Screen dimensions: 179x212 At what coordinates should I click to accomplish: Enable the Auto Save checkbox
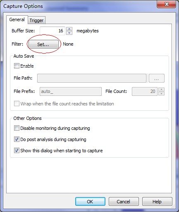point(17,66)
